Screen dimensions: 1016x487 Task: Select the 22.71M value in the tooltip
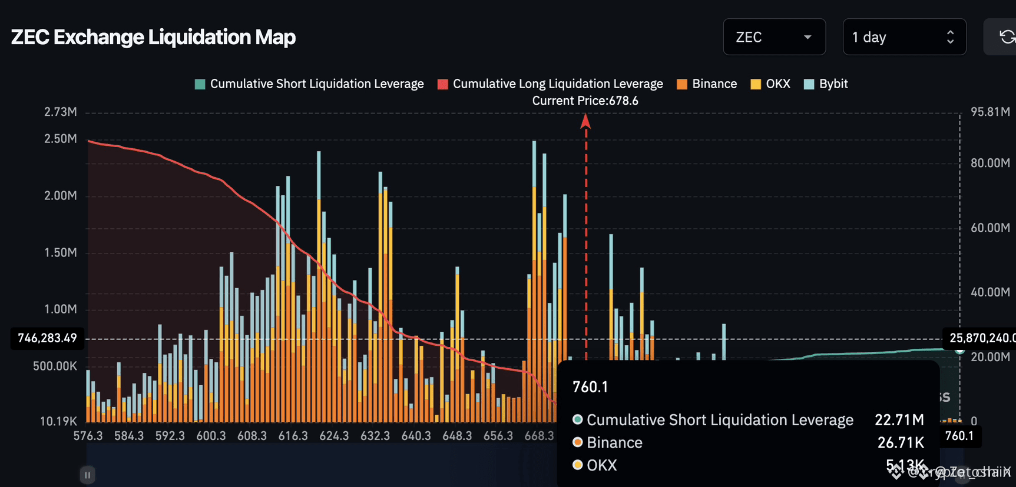899,420
